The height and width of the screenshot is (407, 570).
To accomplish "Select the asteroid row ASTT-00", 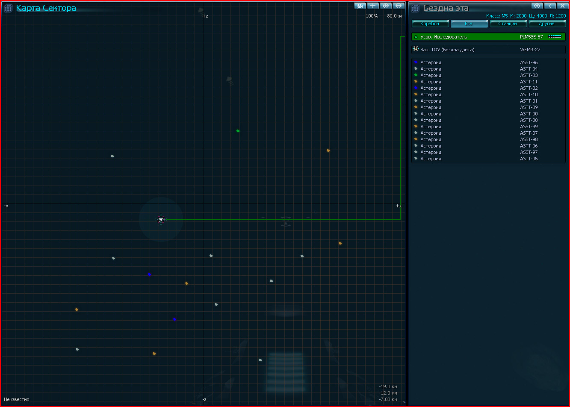I will point(488,114).
